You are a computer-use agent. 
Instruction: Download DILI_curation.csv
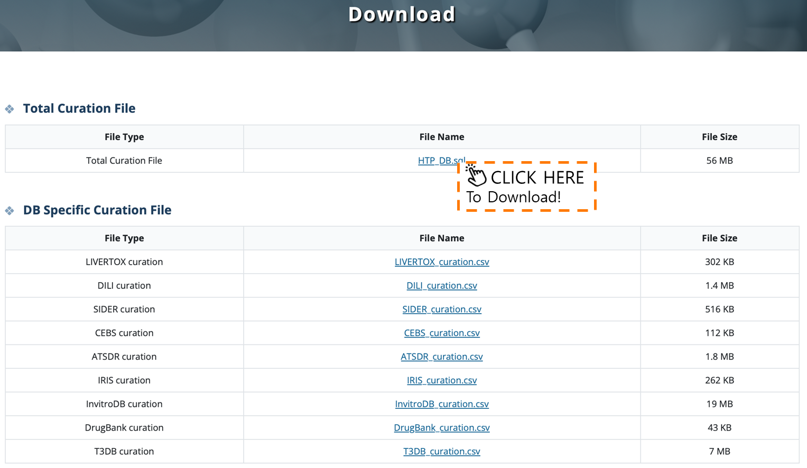pyautogui.click(x=442, y=286)
